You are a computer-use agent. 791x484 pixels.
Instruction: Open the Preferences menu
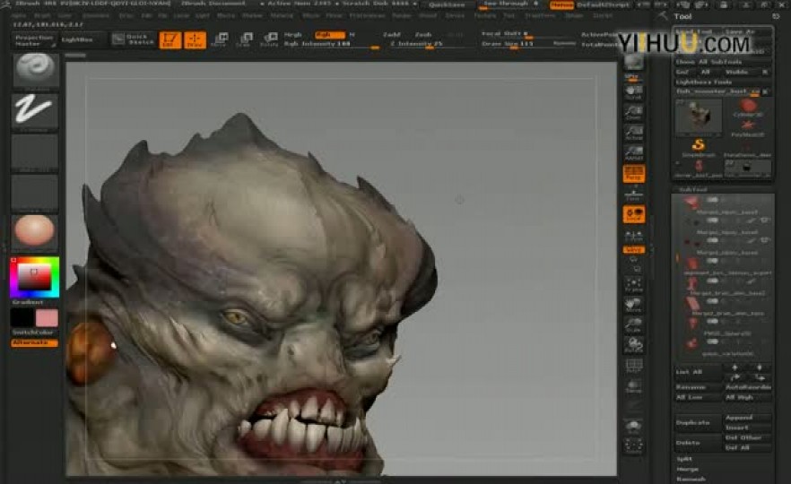point(368,16)
